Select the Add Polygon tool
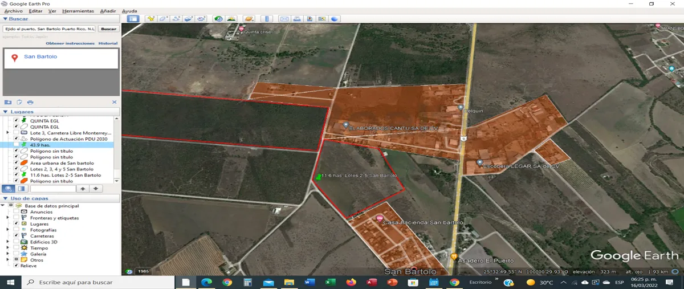This screenshot has width=684, height=289. tap(163, 19)
